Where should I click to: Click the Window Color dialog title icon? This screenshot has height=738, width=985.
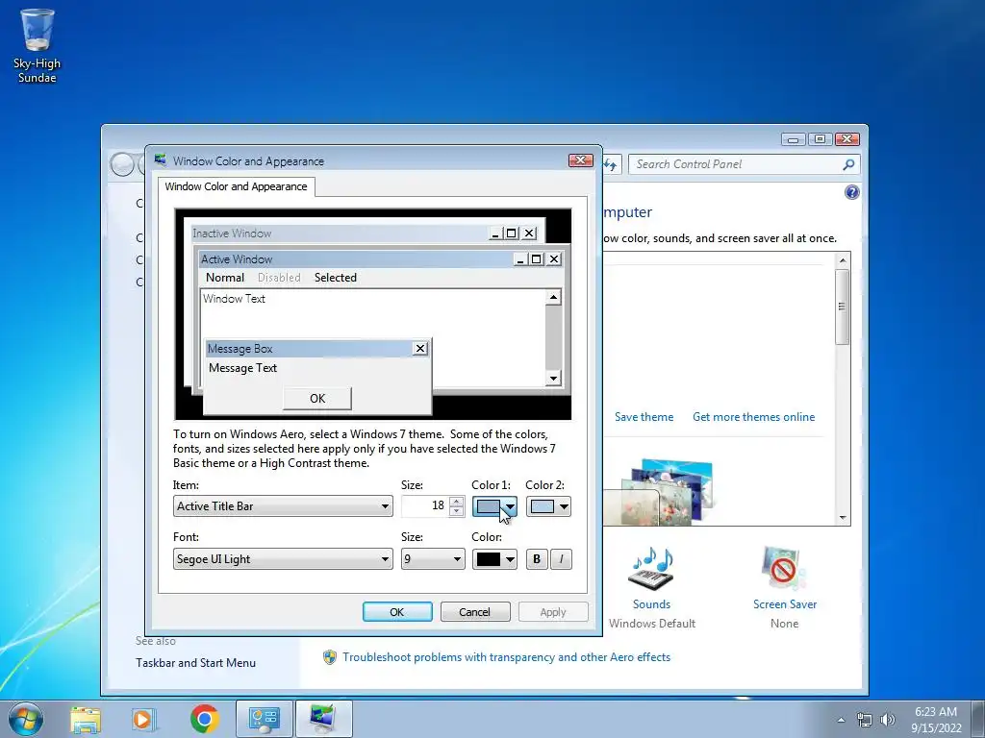click(161, 160)
